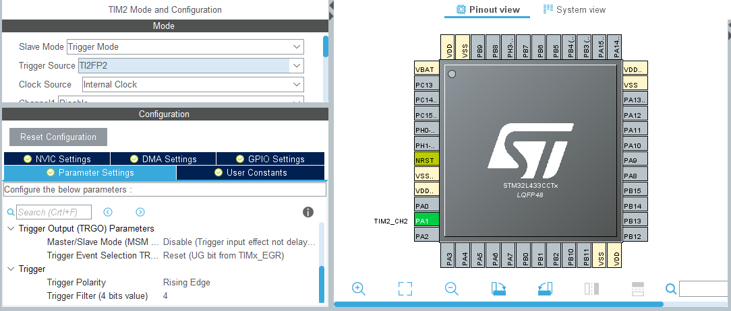Image resolution: width=731 pixels, height=311 pixels.
Task: Change Trigger Polarity Rising Edge value
Action: pos(187,283)
